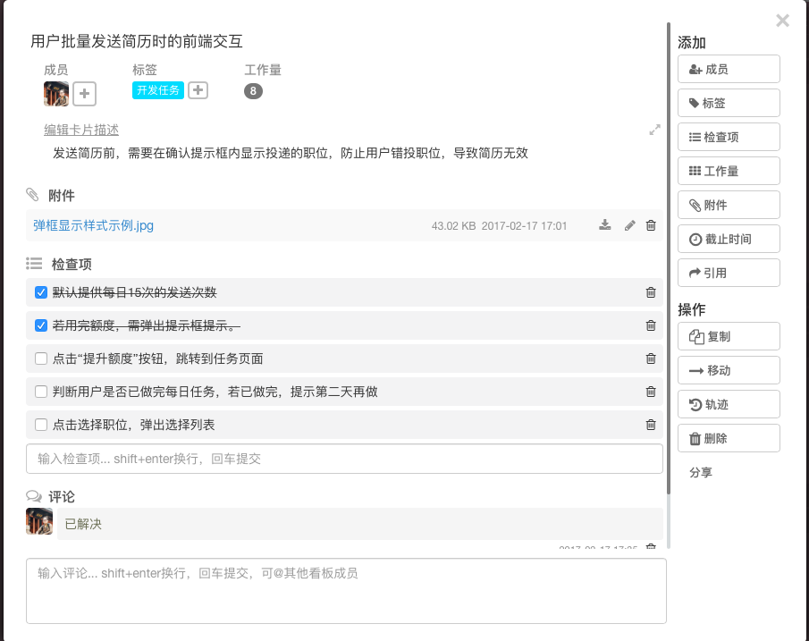
Task: Click the attachment date 2017-02-17 17:01
Action: pyautogui.click(x=524, y=226)
